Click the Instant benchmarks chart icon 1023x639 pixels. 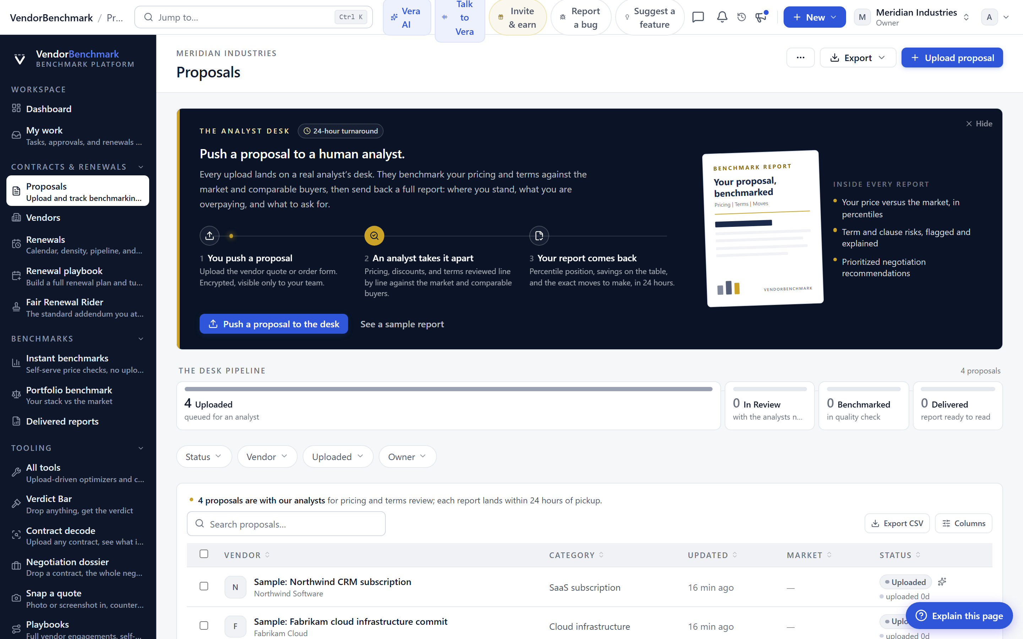tap(16, 363)
